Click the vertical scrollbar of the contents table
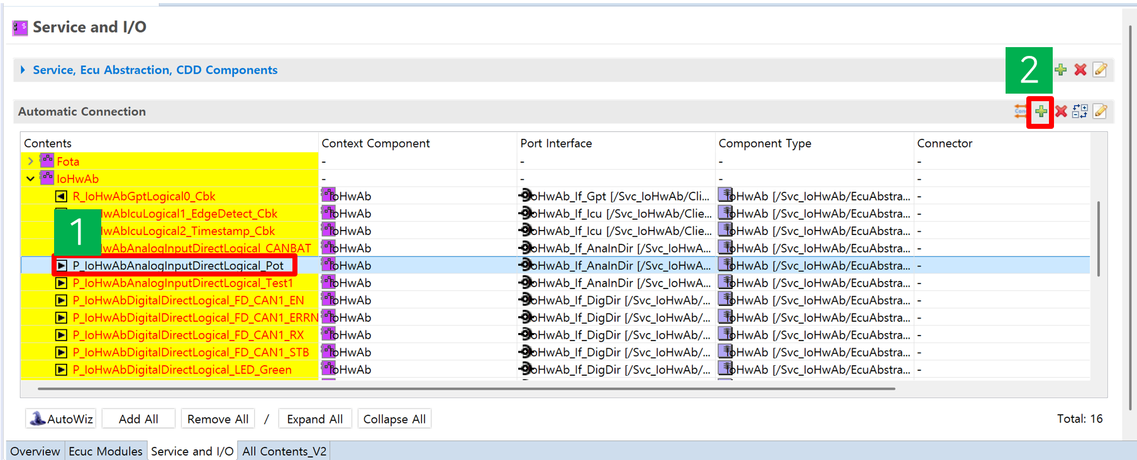 coord(1098,239)
